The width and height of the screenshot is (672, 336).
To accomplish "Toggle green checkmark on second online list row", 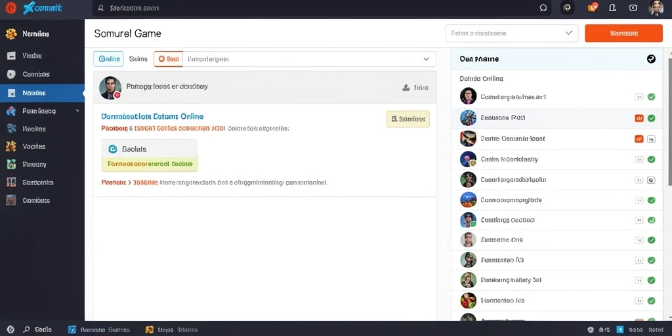I will click(652, 118).
